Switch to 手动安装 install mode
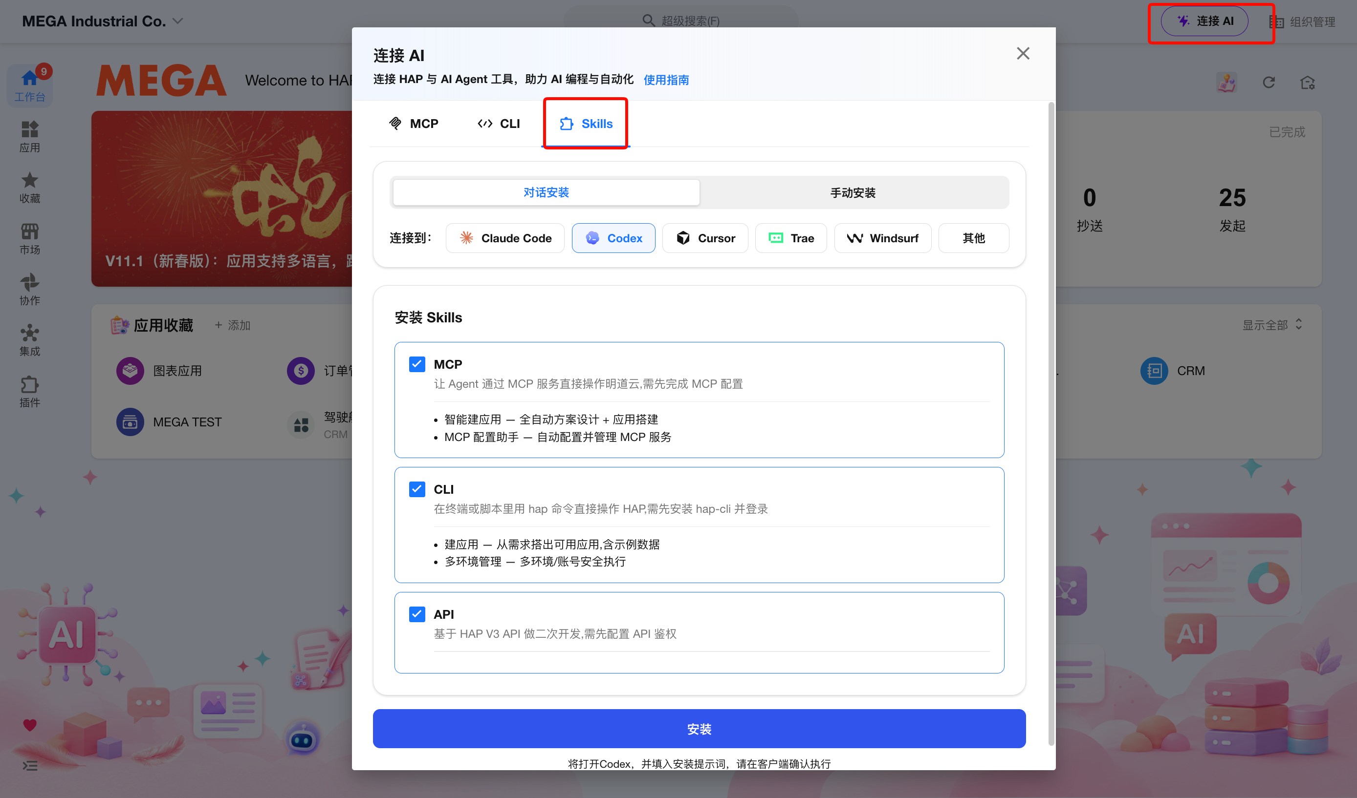Viewport: 1357px width, 798px height. 853,192
